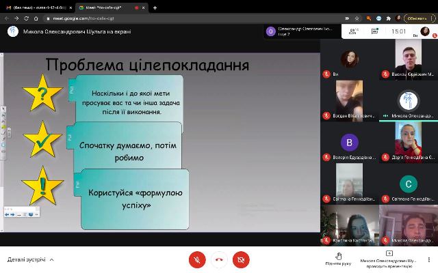Screen dimensions: 438x273
Task: Click muted mic icon on Кристина Костянтинівна tile
Action: click(x=326, y=240)
